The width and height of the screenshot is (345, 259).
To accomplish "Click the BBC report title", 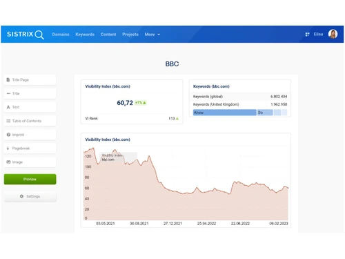I will (172, 64).
